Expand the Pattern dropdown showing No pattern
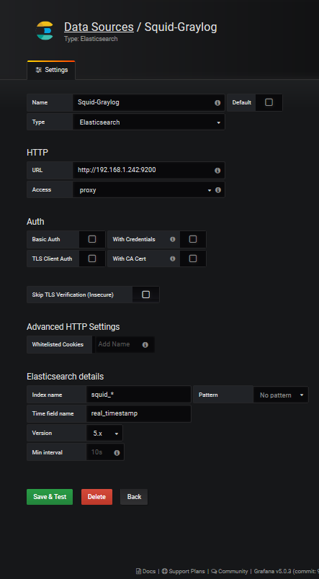The width and height of the screenshot is (319, 579). tap(281, 395)
